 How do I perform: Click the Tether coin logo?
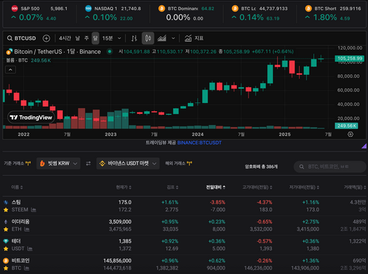(x=6, y=241)
